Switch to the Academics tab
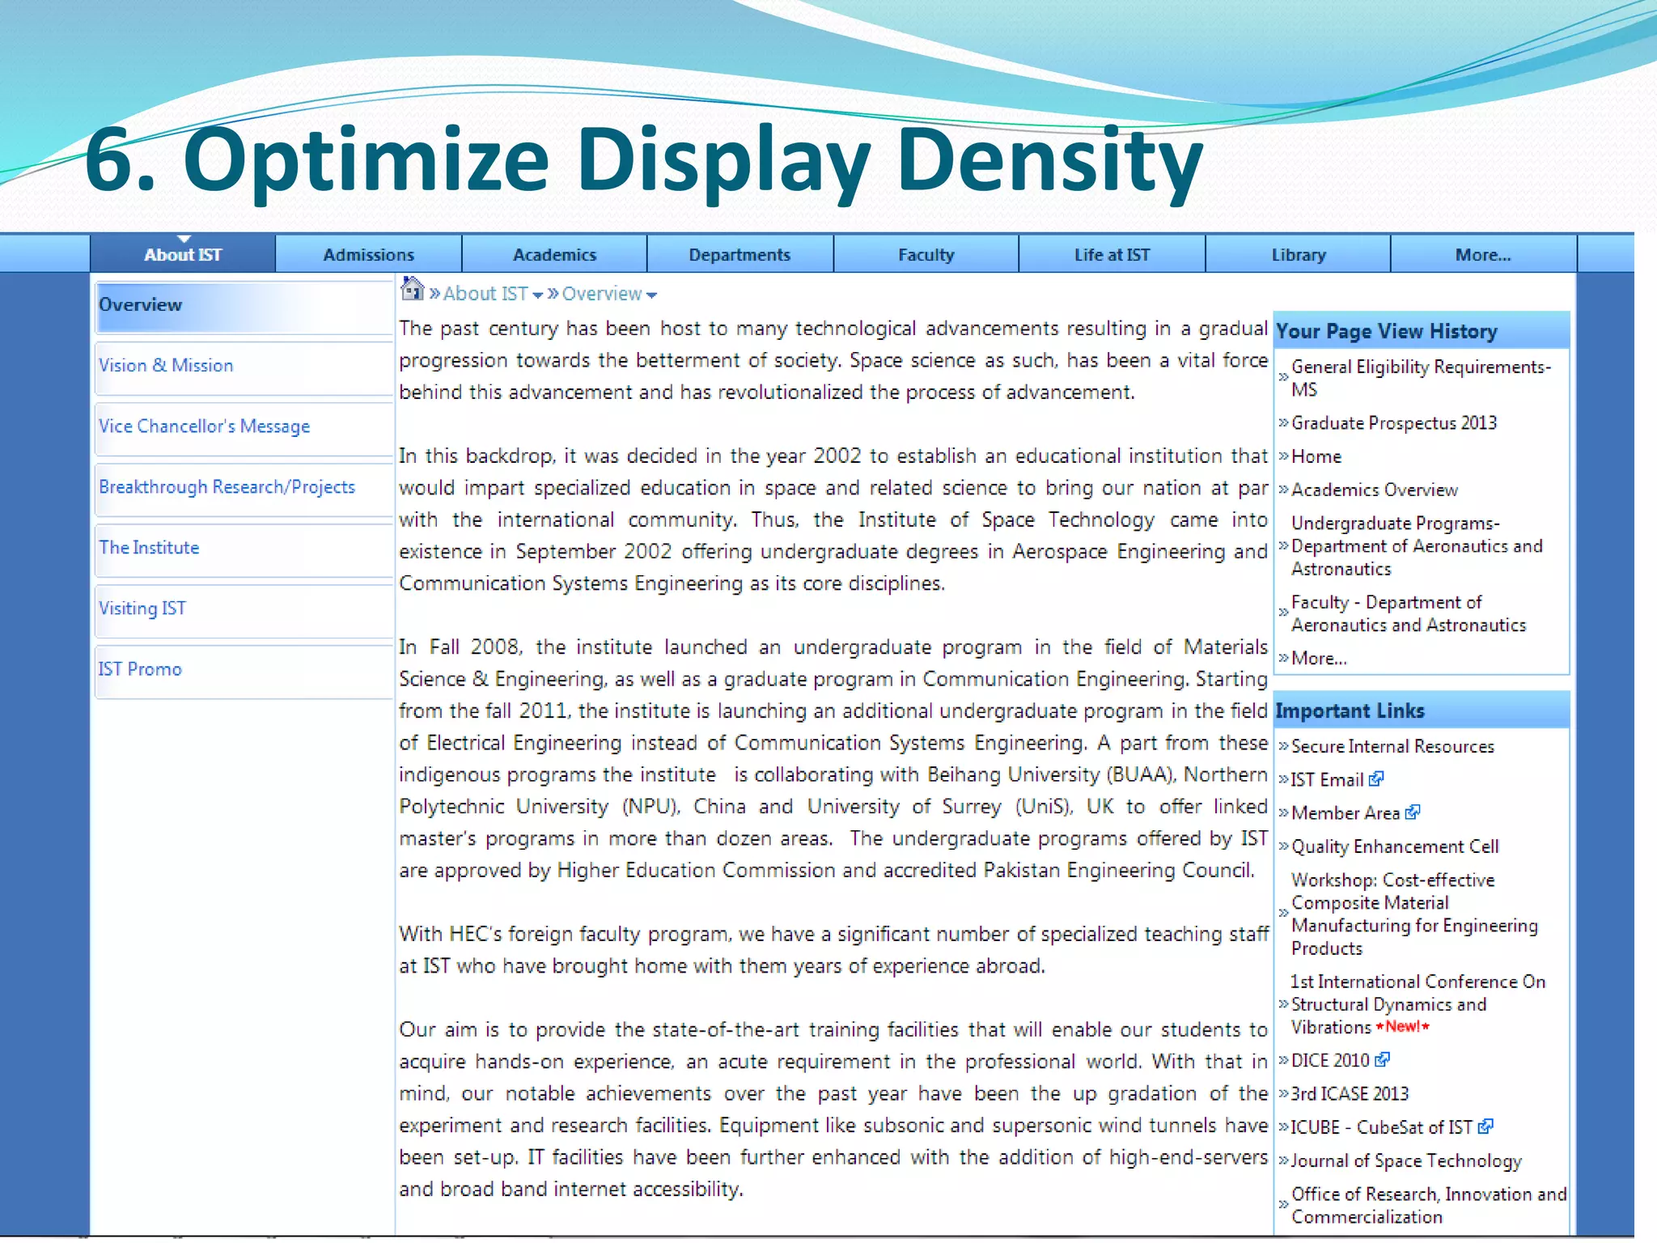1657x1243 pixels. [554, 255]
